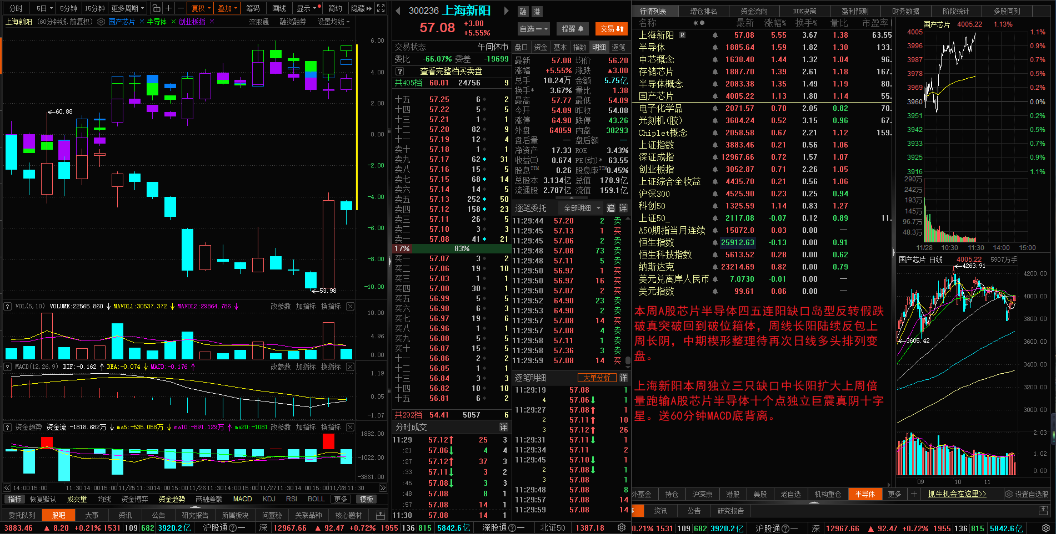Toggle the 资金趋势 indicator

172,499
